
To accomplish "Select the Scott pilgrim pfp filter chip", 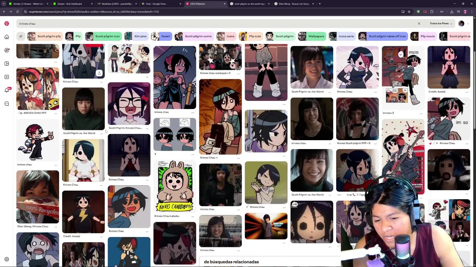I will [x=44, y=36].
